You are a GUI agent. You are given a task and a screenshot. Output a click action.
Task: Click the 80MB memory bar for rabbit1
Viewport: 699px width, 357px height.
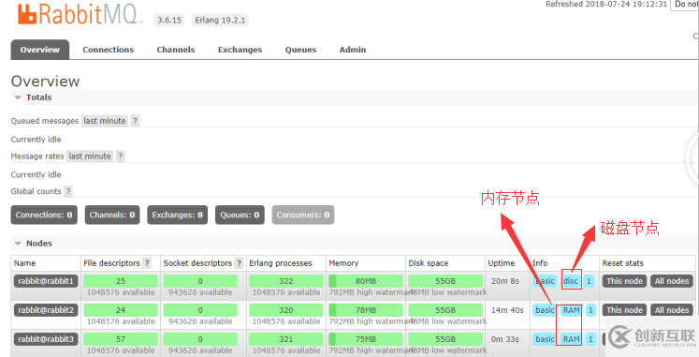366,281
